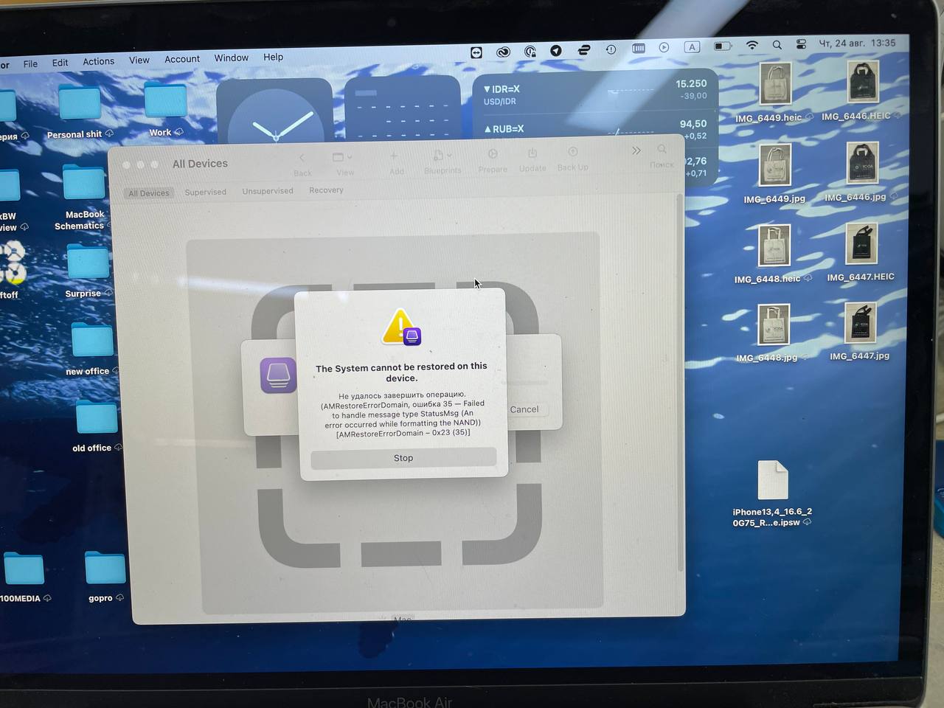
Task: Click the Add plus icon
Action: [394, 156]
